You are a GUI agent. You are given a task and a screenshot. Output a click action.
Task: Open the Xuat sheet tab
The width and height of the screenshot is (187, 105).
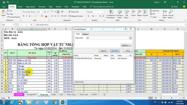pyautogui.click(x=61, y=94)
